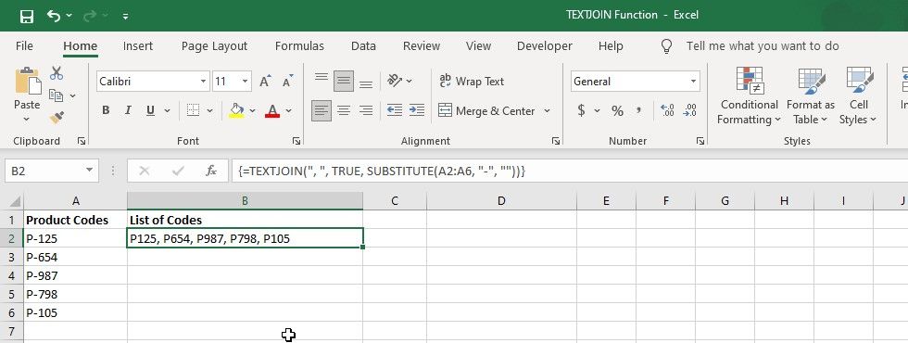
Task: Activate the Format Painter brush
Action: point(57,118)
